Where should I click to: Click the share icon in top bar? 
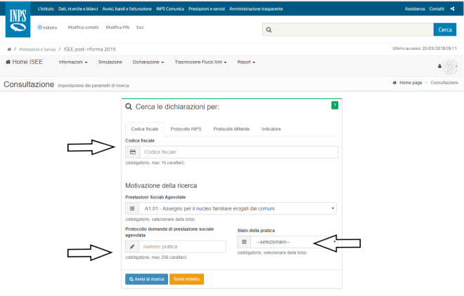coord(452,8)
